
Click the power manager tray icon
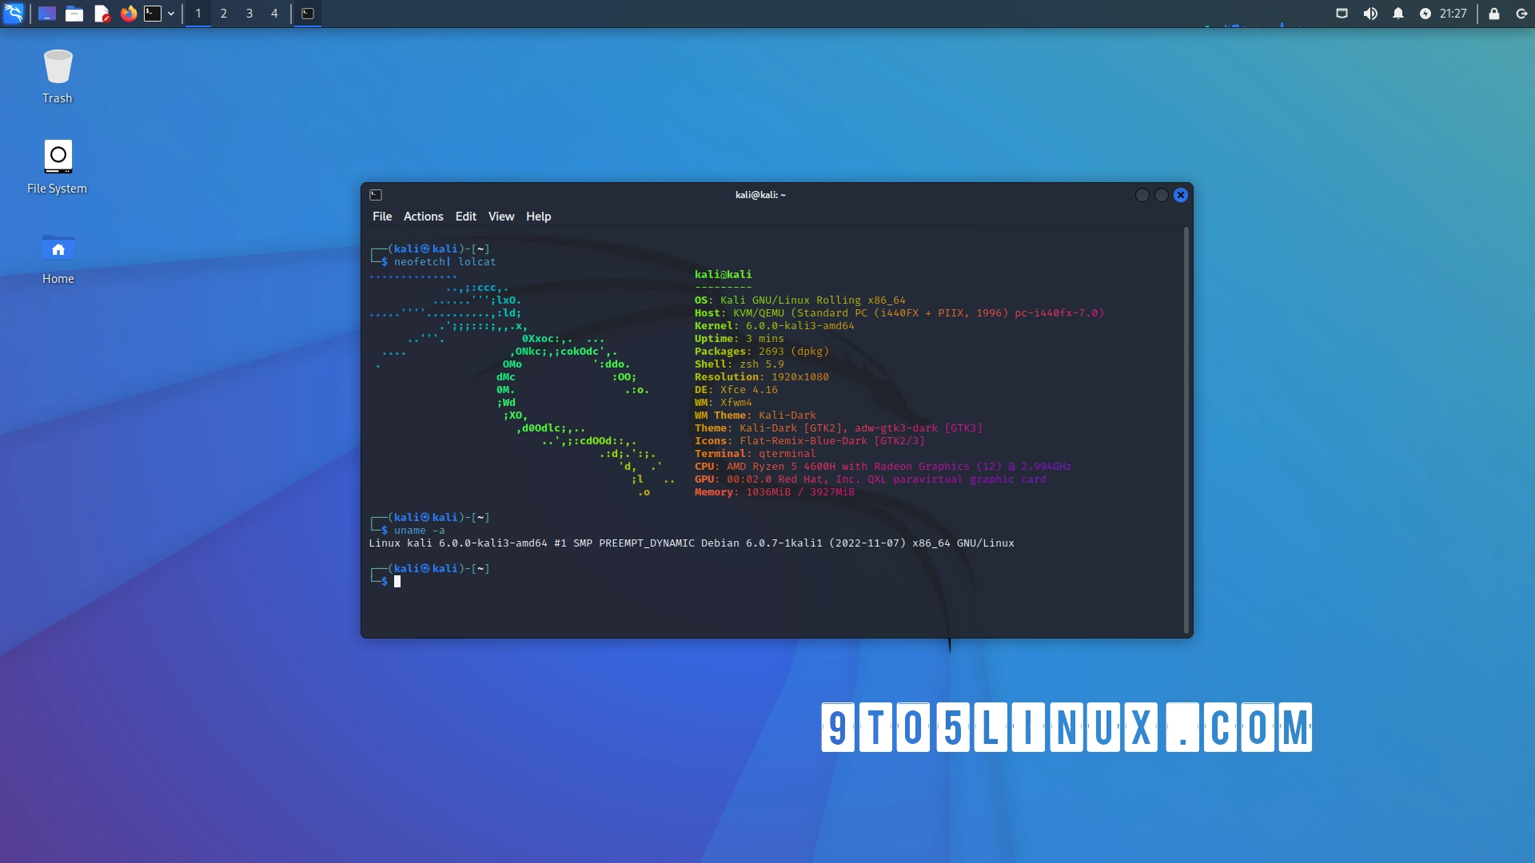(1428, 14)
